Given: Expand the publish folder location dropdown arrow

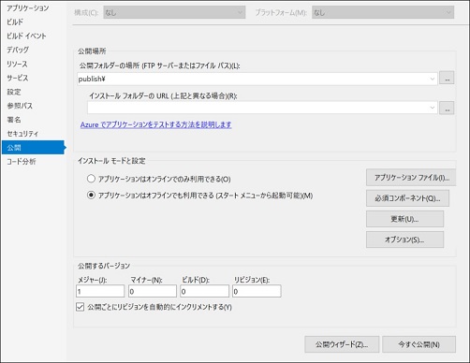Looking at the screenshot, I should pos(433,79).
